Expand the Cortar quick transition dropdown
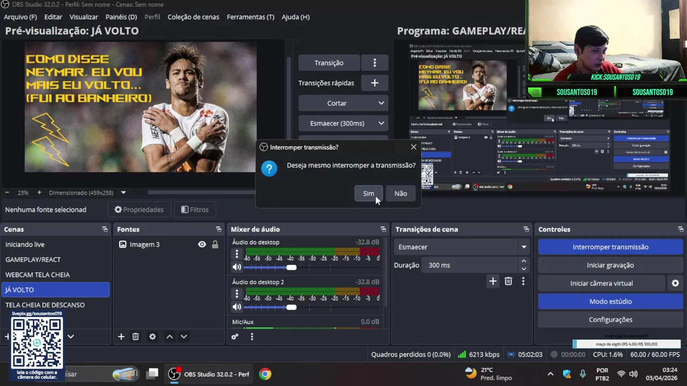Screen dimensions: 687x386 coord(343,103)
